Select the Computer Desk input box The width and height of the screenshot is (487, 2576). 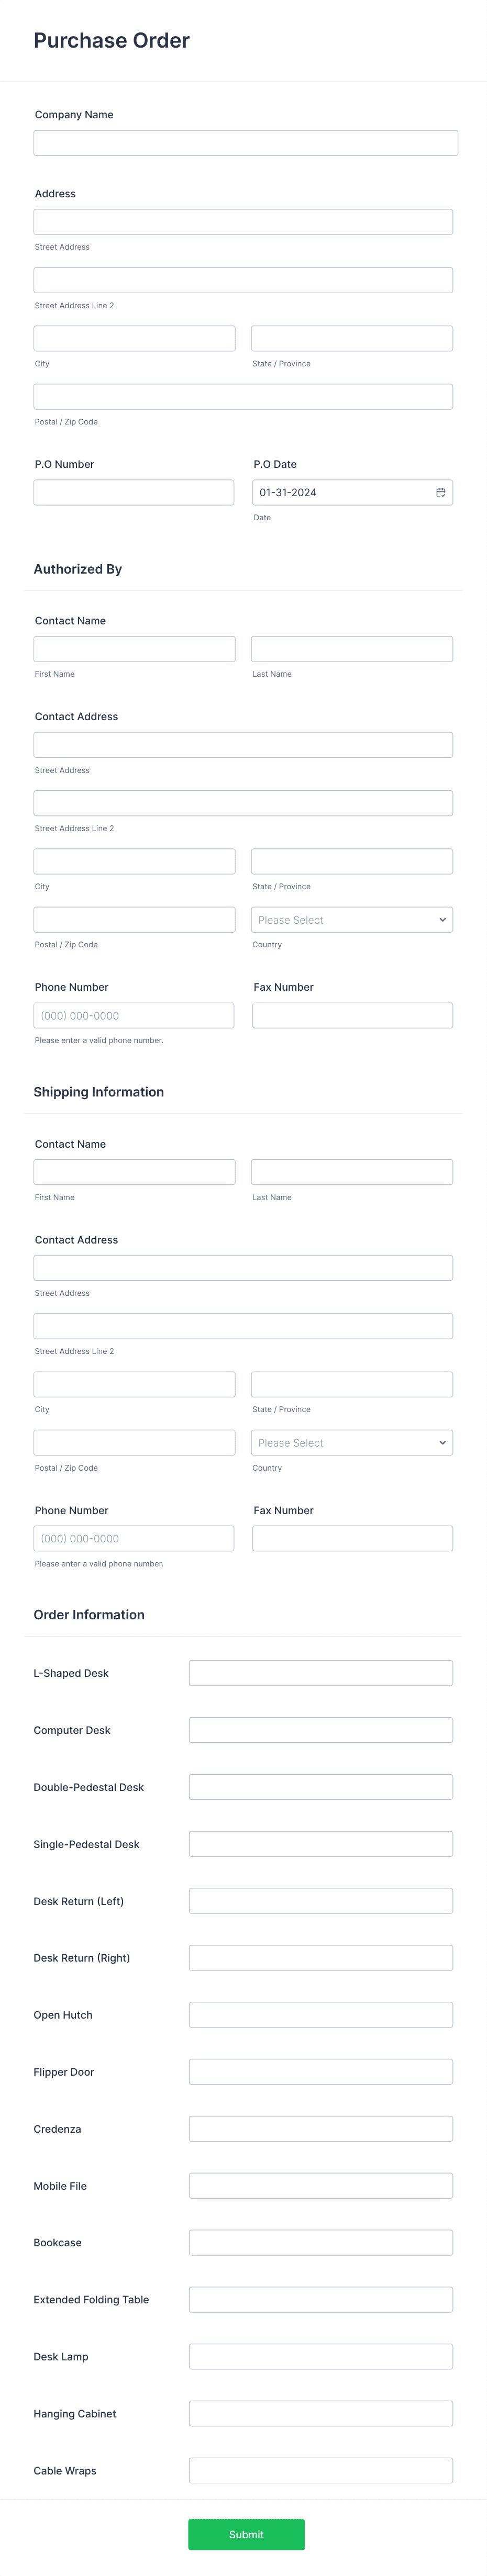321,1730
